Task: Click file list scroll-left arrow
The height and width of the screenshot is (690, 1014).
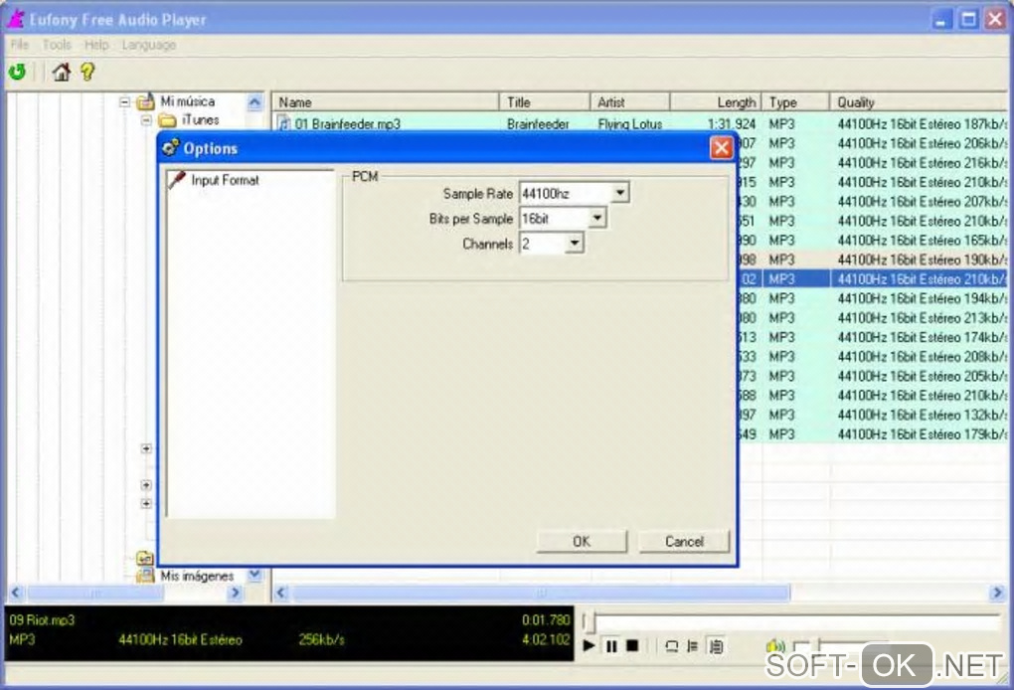Action: coord(281,593)
